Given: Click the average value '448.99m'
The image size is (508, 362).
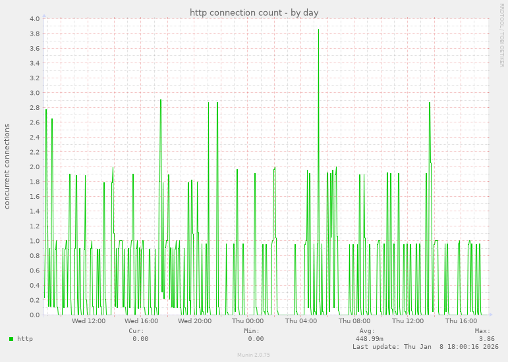Looking at the screenshot, I should point(370,339).
